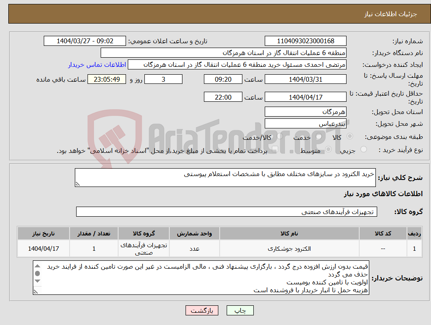431x325 pixels.
Task: Click the شماره نیاز field
Action: pyautogui.click(x=305, y=41)
